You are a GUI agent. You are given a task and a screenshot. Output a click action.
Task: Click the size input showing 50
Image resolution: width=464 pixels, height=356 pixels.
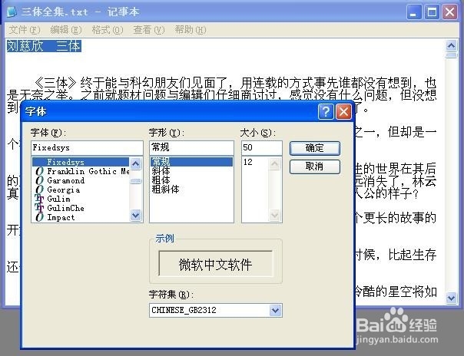[262, 147]
